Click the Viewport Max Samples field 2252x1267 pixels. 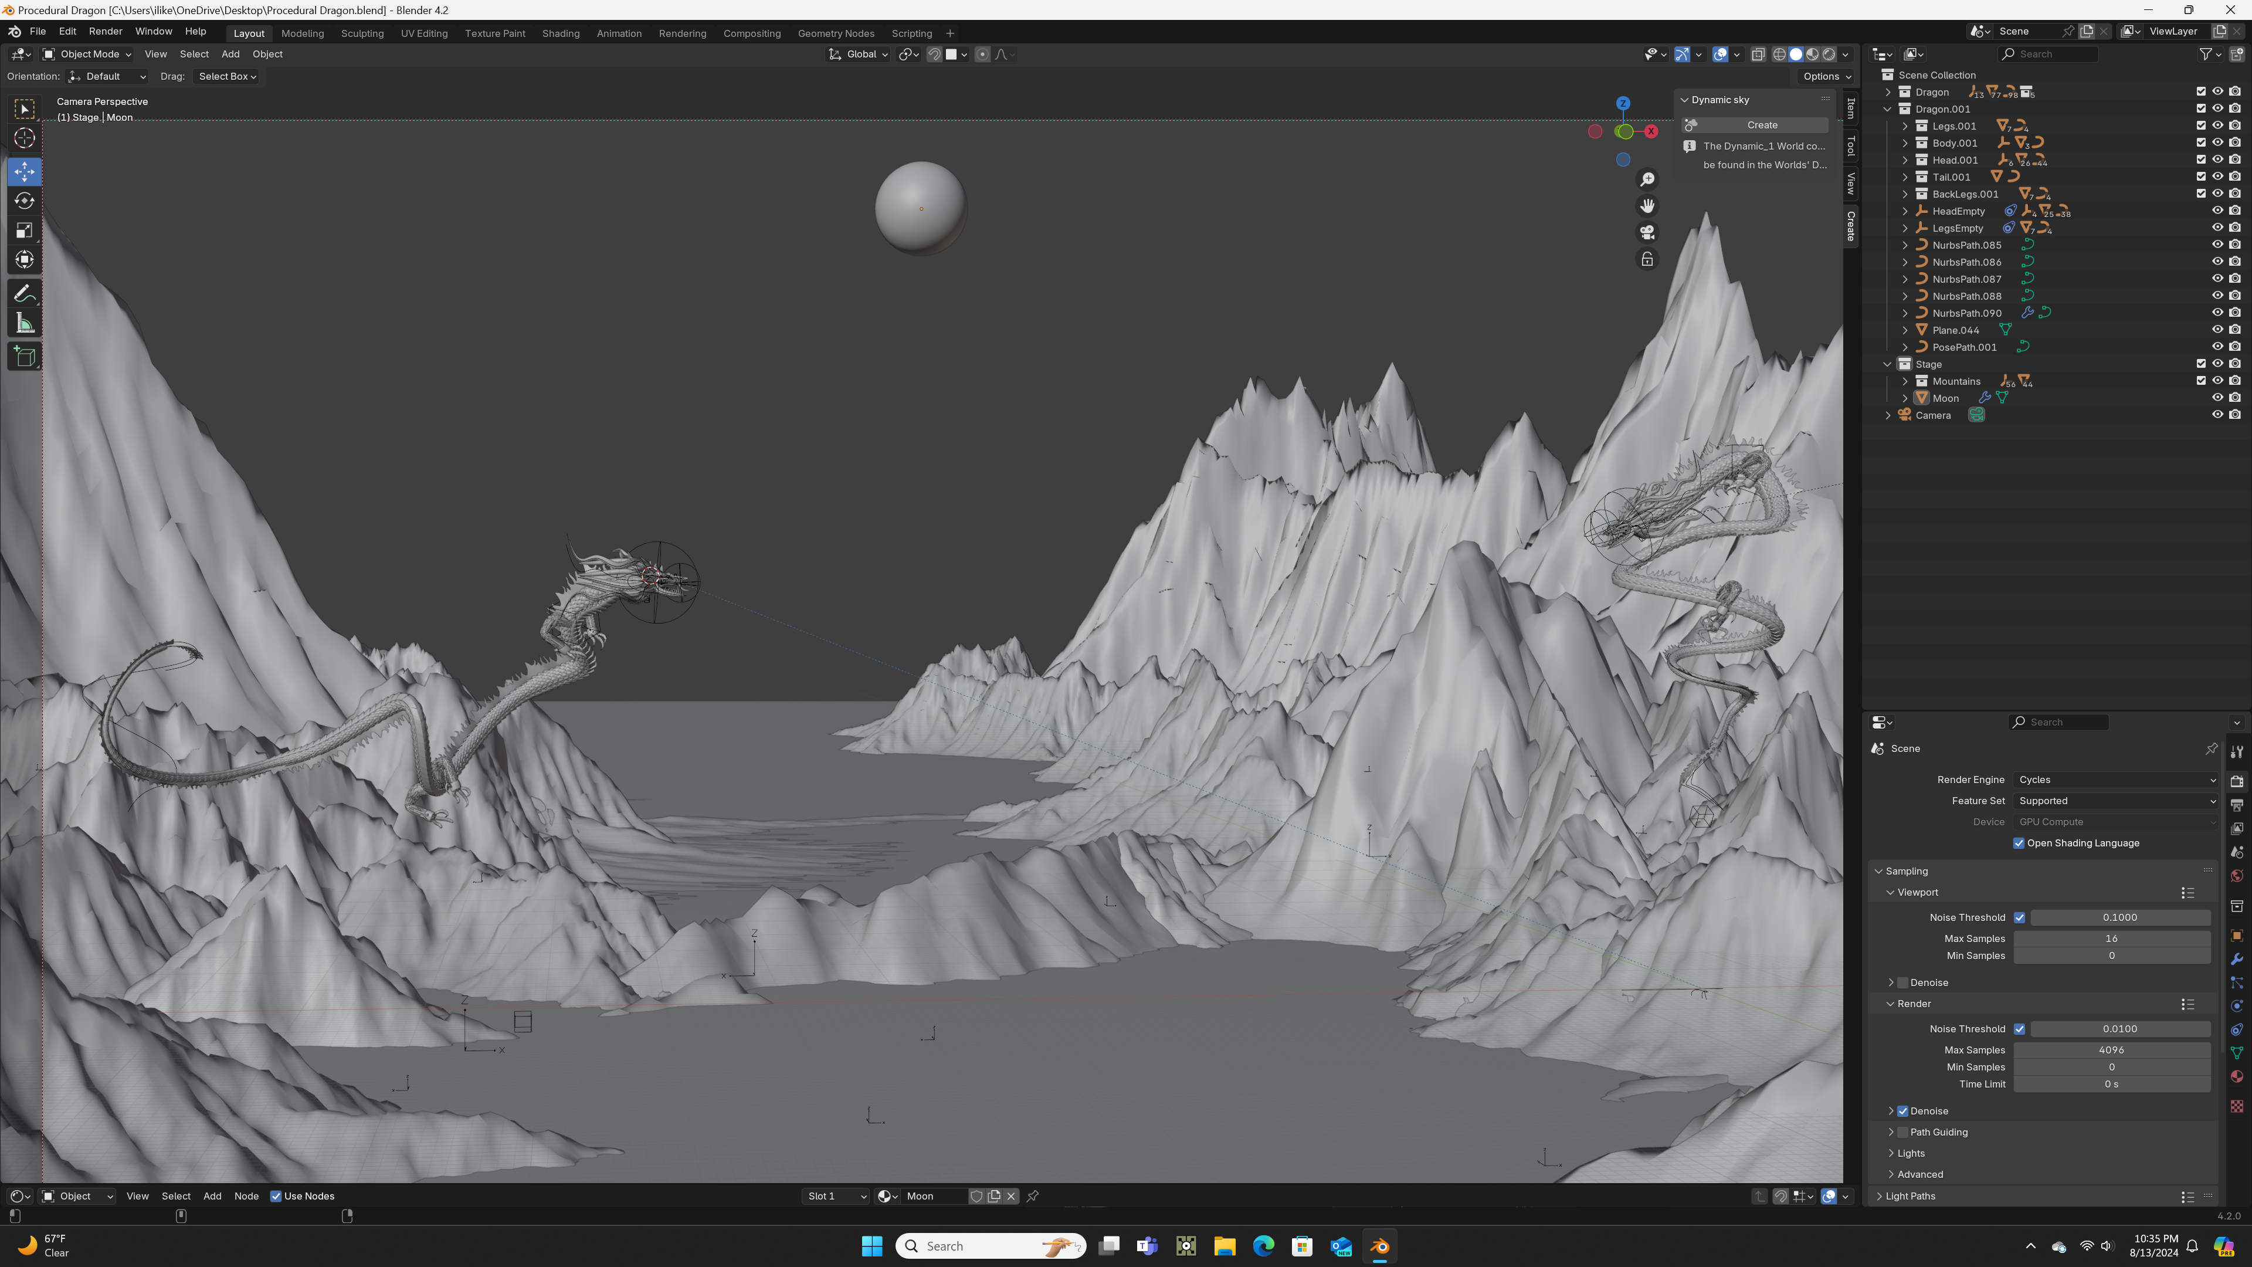[x=2111, y=939]
